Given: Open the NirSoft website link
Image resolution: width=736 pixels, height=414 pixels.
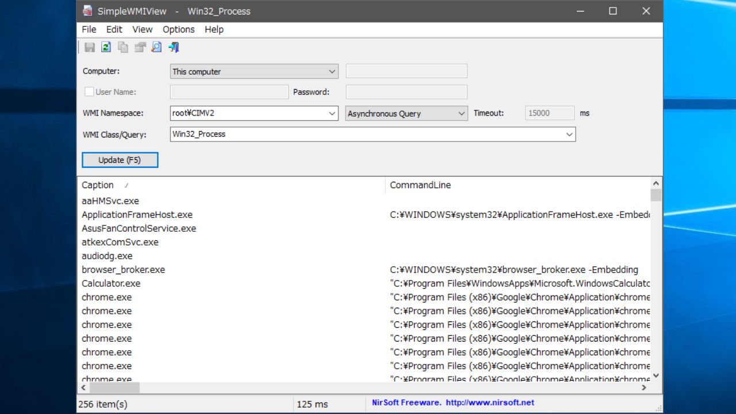Looking at the screenshot, I should click(x=490, y=402).
